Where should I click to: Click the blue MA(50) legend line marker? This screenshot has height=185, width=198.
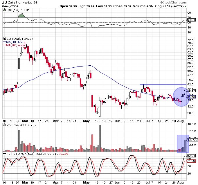(x=4, y=42)
